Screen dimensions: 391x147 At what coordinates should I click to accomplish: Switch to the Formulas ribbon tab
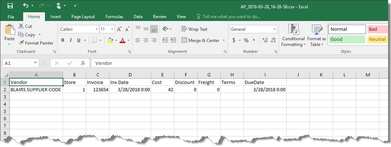point(114,17)
